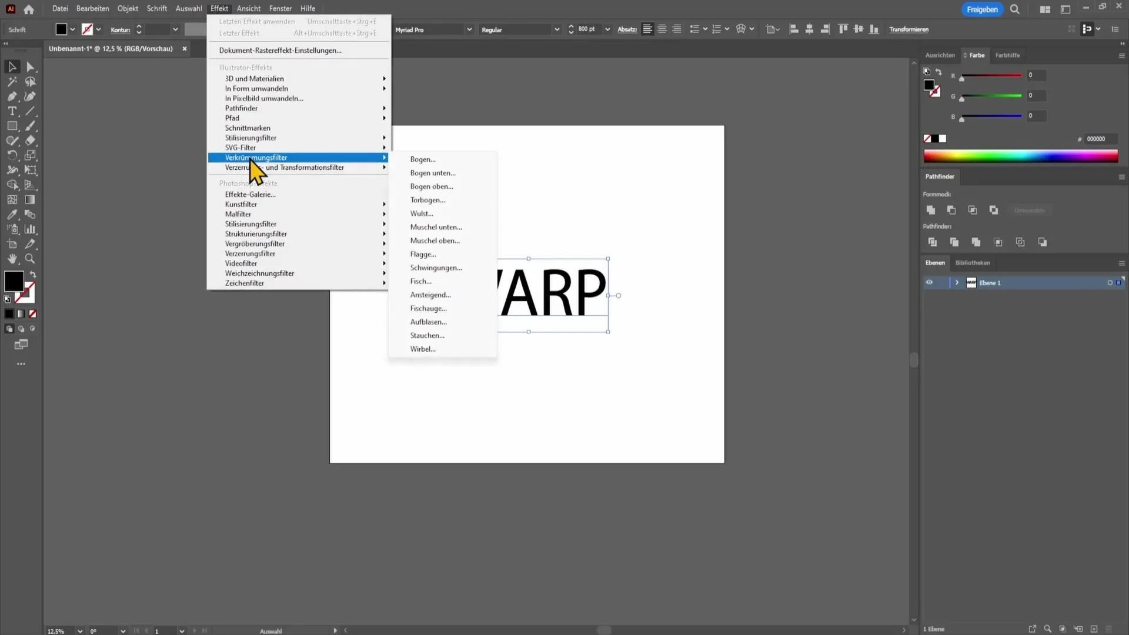Viewport: 1129px width, 635px height.
Task: Select the Selection tool arrow
Action: pos(12,67)
